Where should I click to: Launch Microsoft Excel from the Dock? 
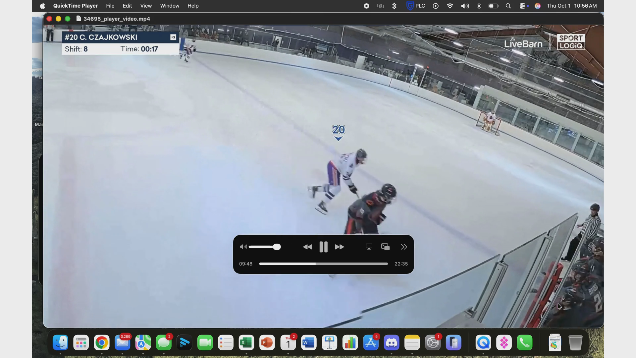click(x=246, y=343)
